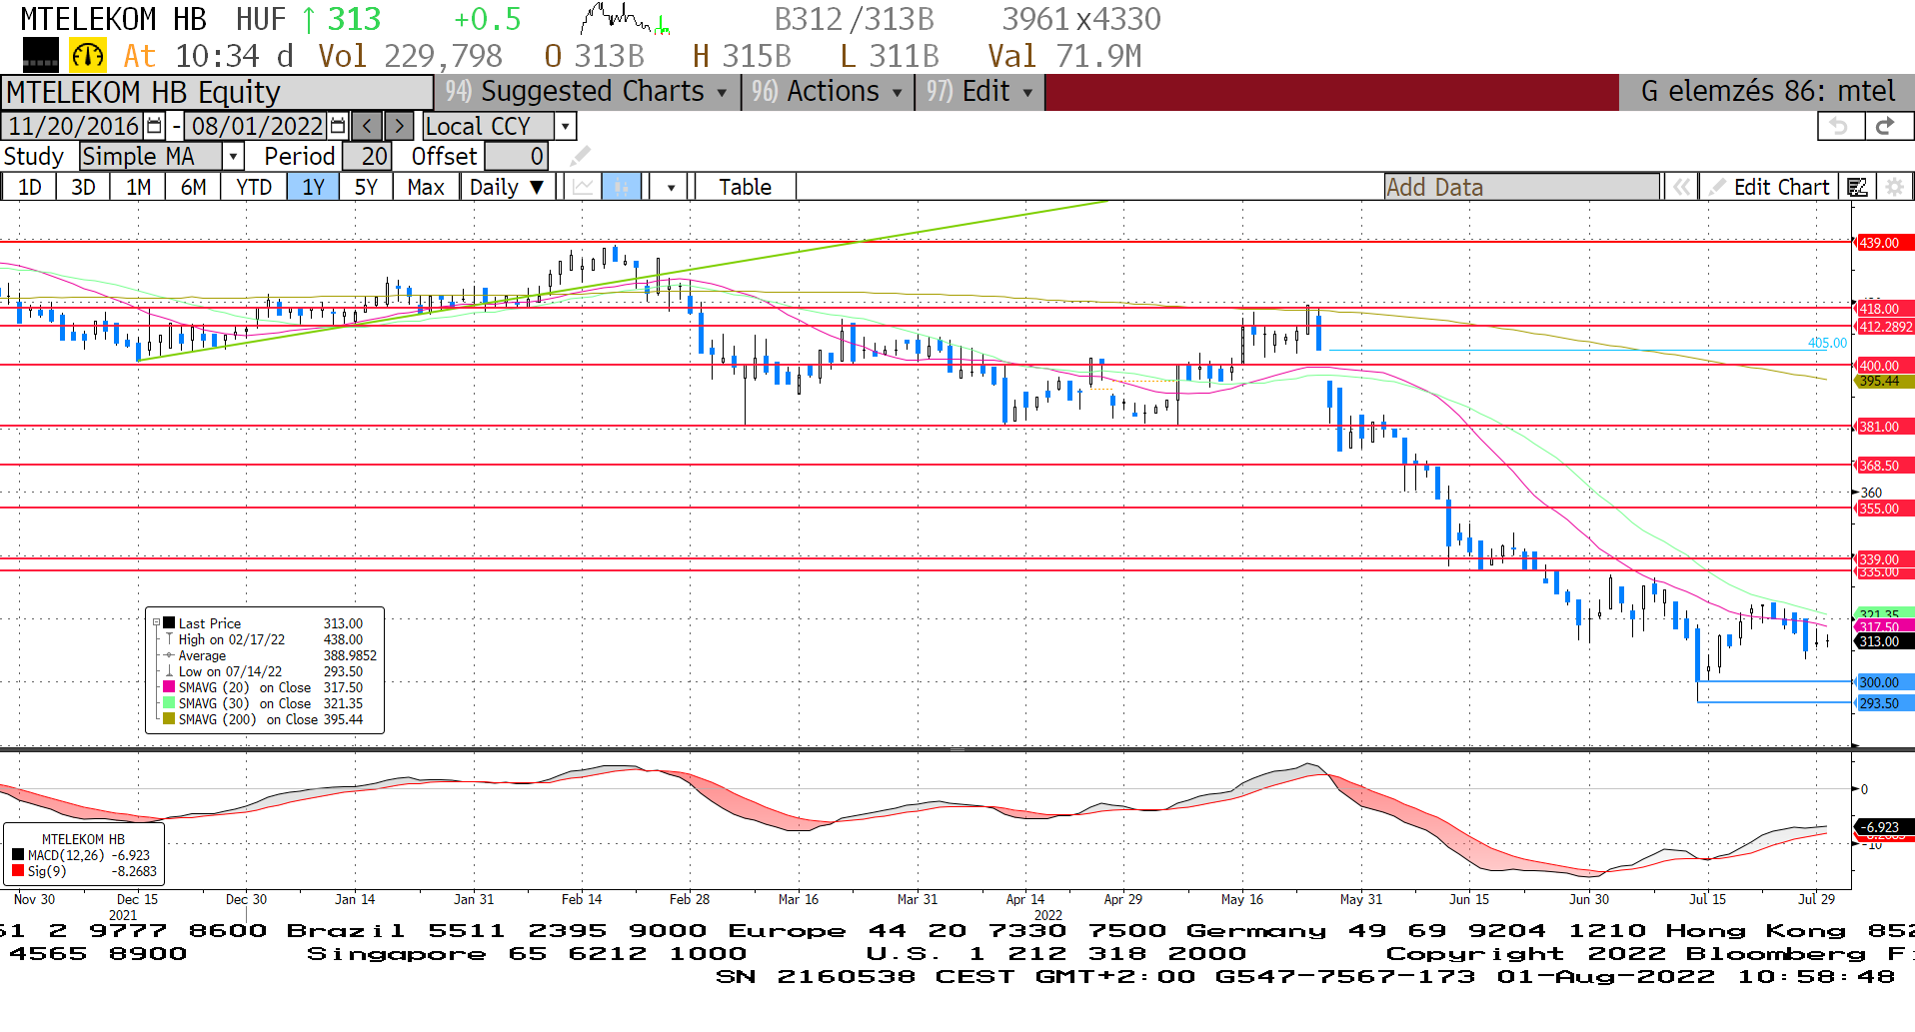Image resolution: width=1915 pixels, height=1032 pixels.
Task: Shift date range backward with left arrow
Action: (367, 126)
